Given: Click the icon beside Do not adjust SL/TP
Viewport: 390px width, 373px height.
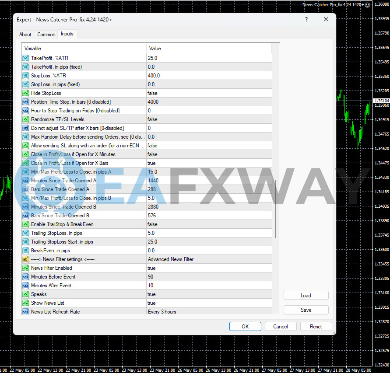Looking at the screenshot, I should point(26,128).
